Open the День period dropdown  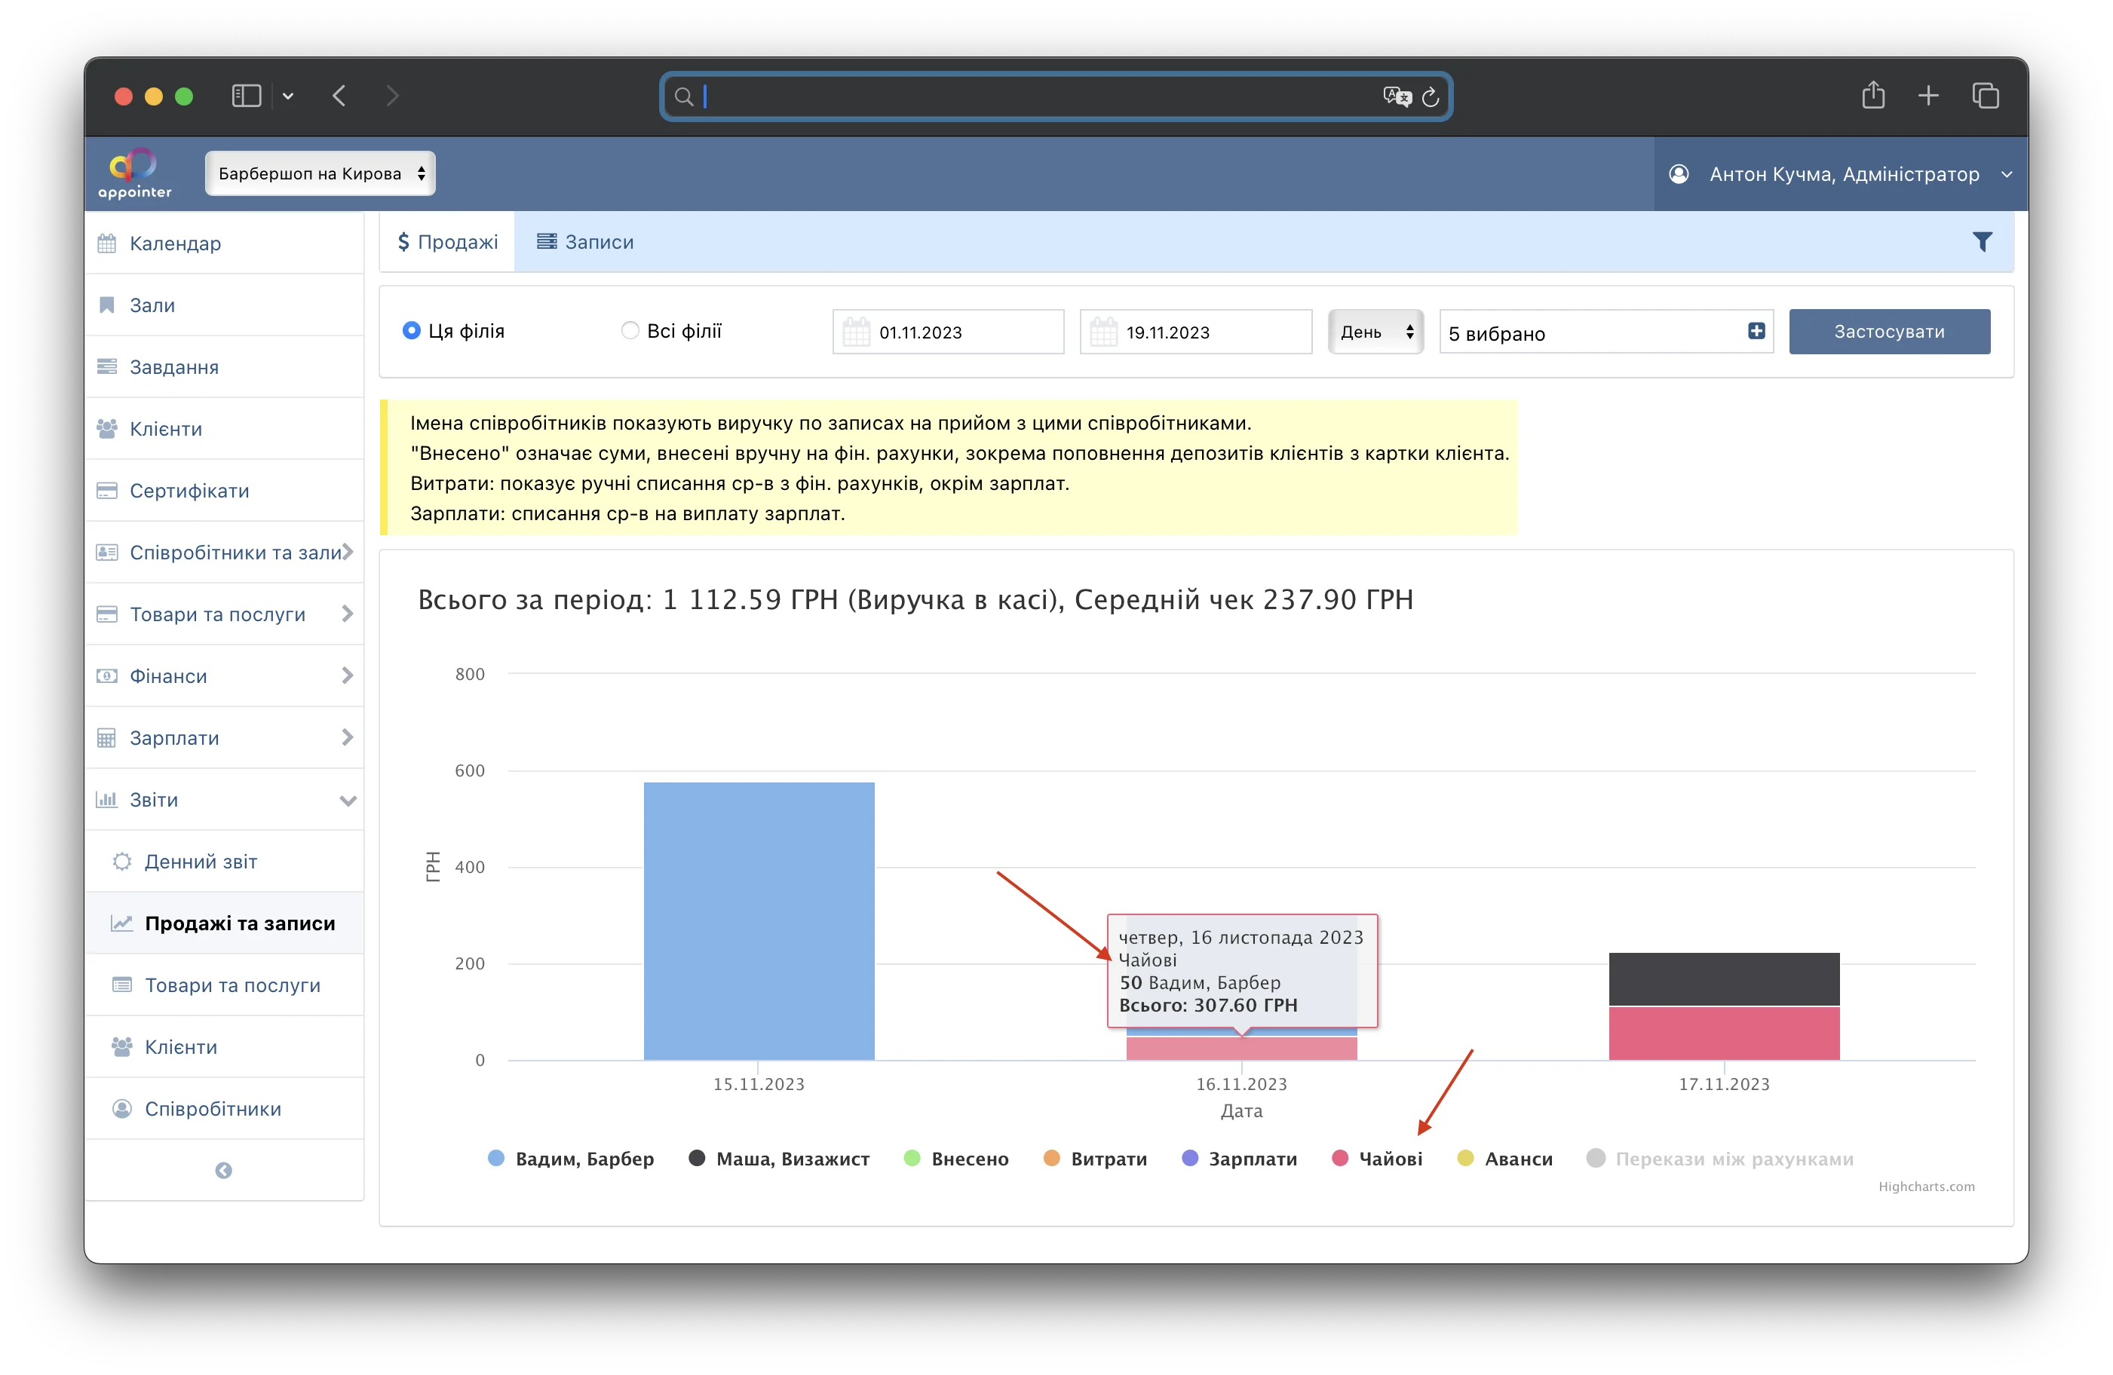pyautogui.click(x=1376, y=331)
